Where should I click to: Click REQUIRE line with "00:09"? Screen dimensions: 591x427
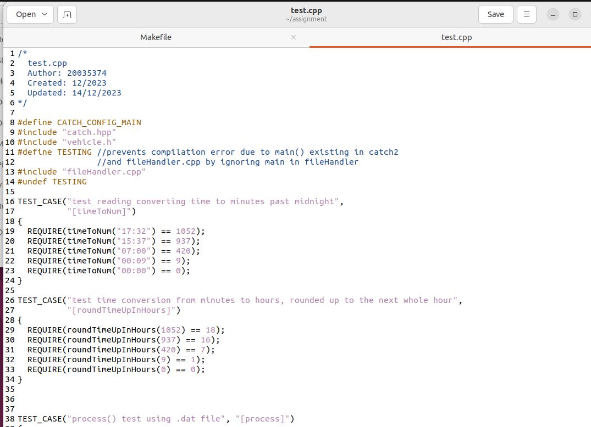[108, 260]
